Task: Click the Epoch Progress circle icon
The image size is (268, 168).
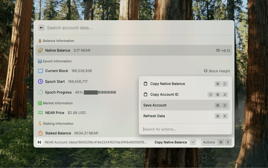Action: 40,92
